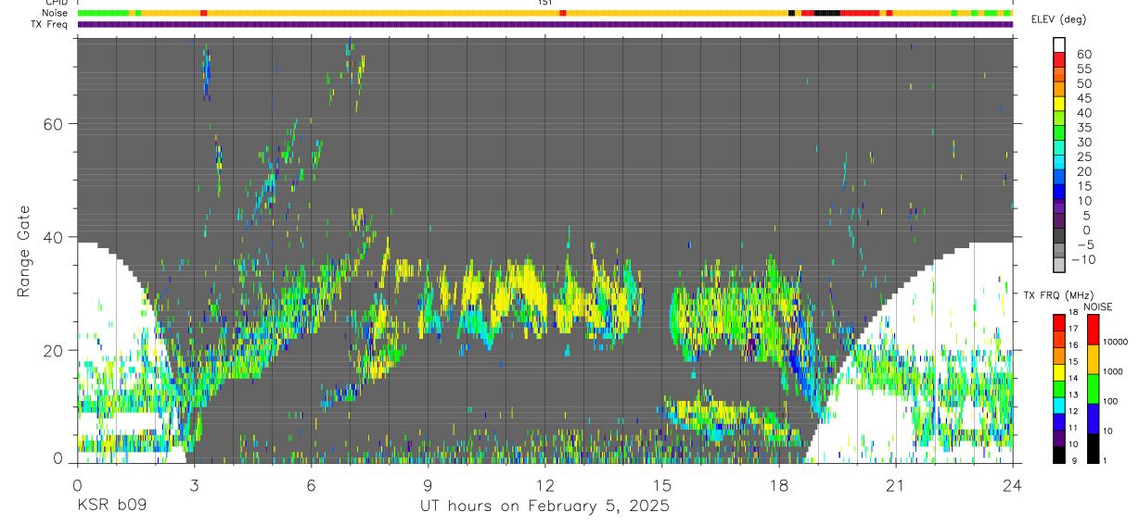
Task: Click the purple TX Freq status bar
Action: (544, 24)
